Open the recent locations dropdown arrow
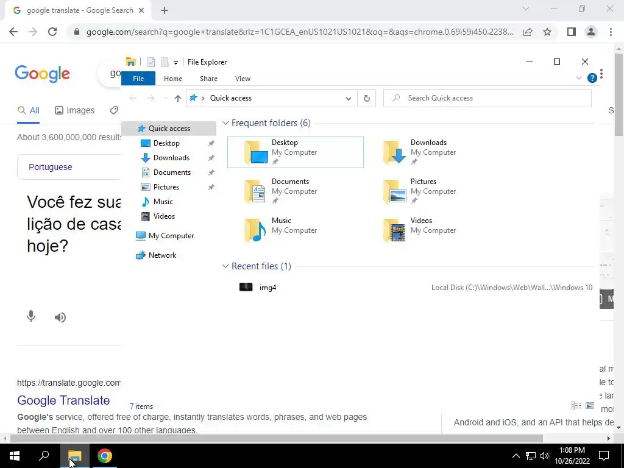The width and height of the screenshot is (624, 468). pyautogui.click(x=166, y=98)
